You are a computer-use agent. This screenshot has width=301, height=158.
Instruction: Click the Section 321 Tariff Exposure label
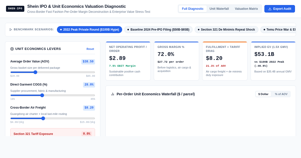pos(33,134)
